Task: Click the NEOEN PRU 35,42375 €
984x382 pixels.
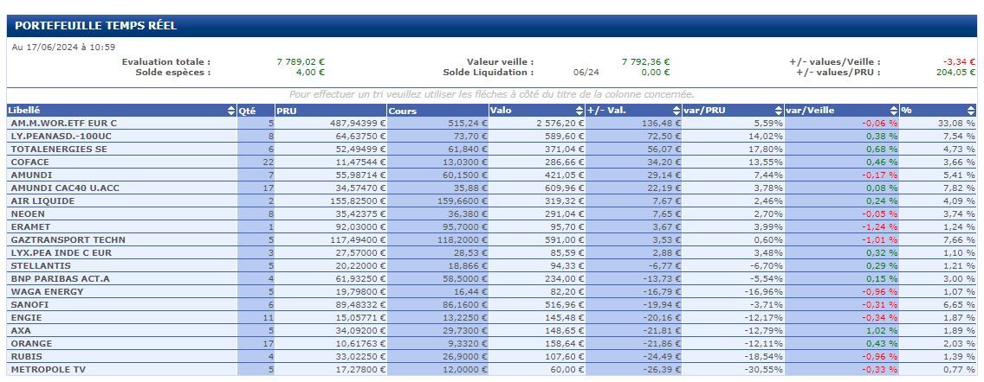Action: point(359,213)
